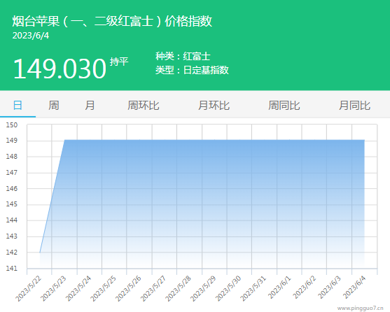Click the 150 y-axis label
This screenshot has height=312, width=390.
tap(12, 125)
